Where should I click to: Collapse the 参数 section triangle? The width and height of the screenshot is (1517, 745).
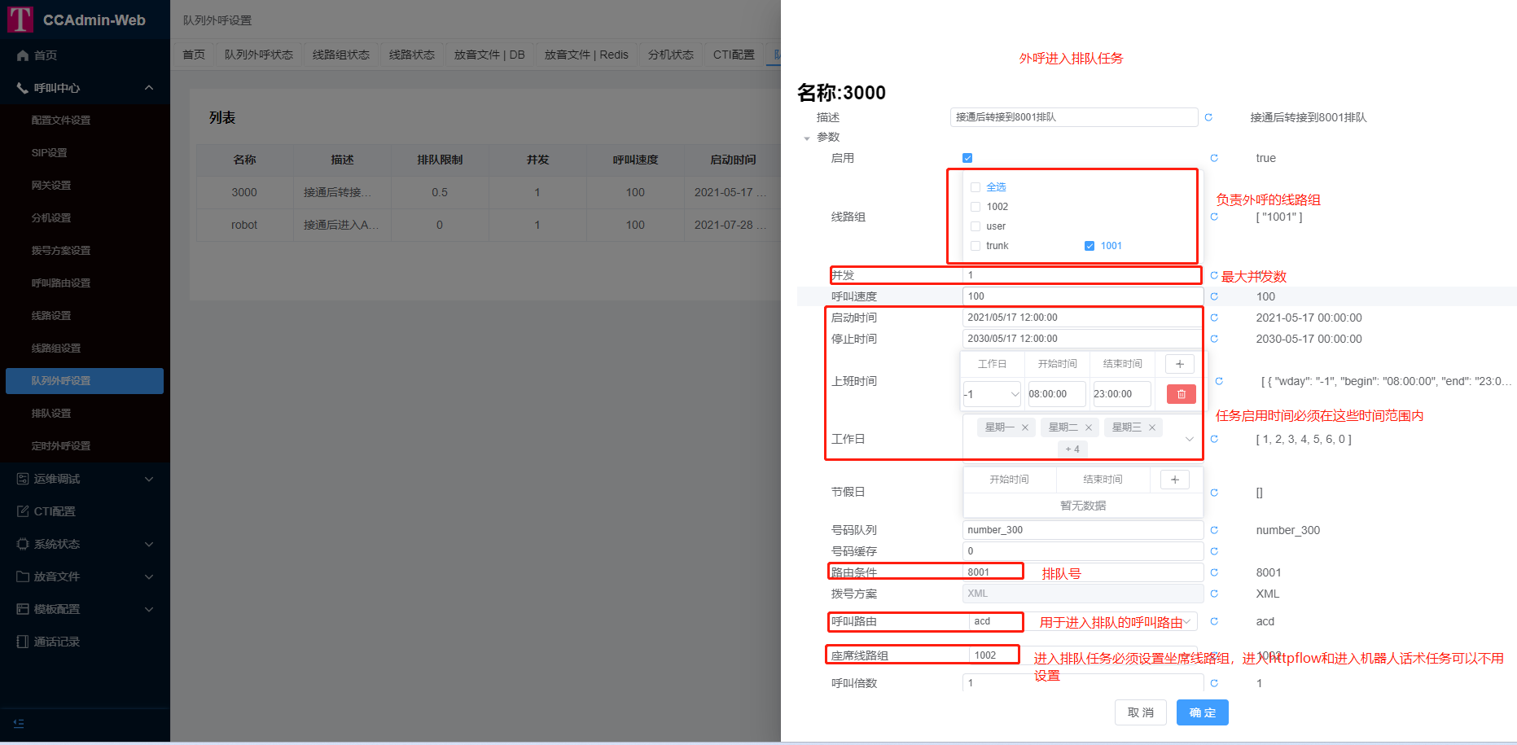pos(807,138)
